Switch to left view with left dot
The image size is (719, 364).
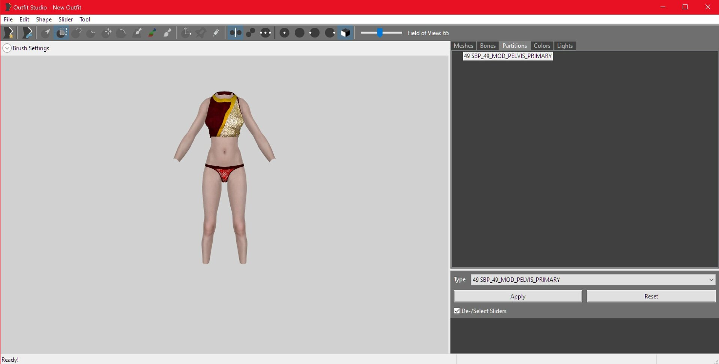(x=315, y=33)
